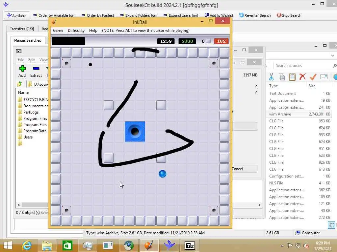Toggle the Available status button
Image resolution: width=337 pixels, height=252 pixels.
pyautogui.click(x=17, y=15)
